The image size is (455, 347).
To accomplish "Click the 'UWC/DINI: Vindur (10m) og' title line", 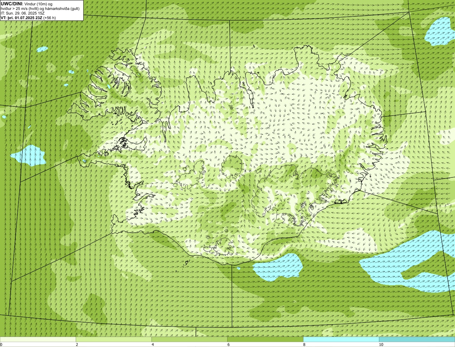I will coord(27,4).
